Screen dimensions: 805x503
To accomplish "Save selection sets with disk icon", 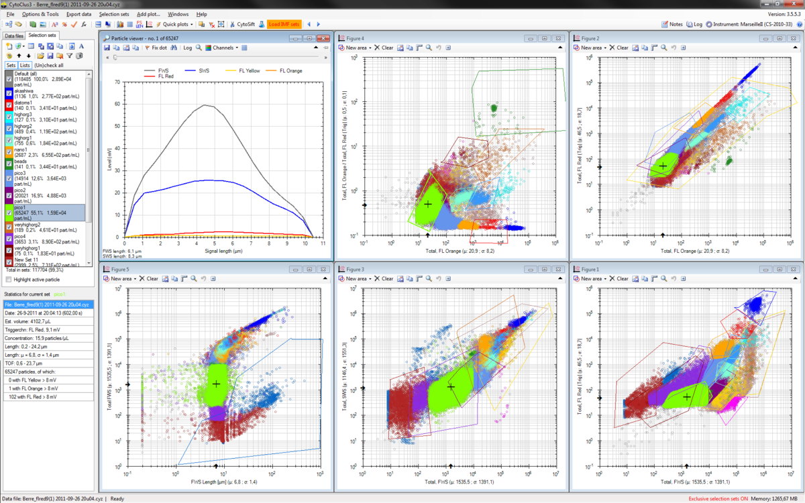I will (50, 56).
